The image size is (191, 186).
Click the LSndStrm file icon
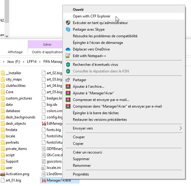coord(43,174)
